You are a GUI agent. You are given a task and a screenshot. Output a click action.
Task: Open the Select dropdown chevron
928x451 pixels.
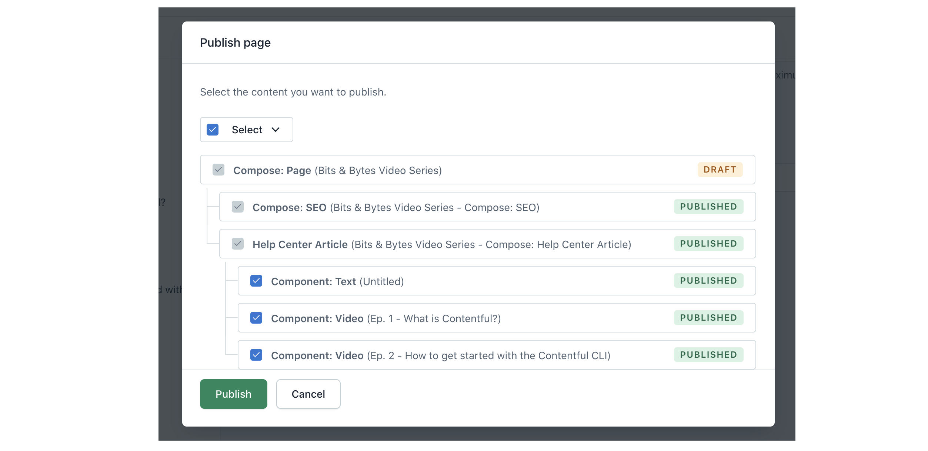[276, 130]
